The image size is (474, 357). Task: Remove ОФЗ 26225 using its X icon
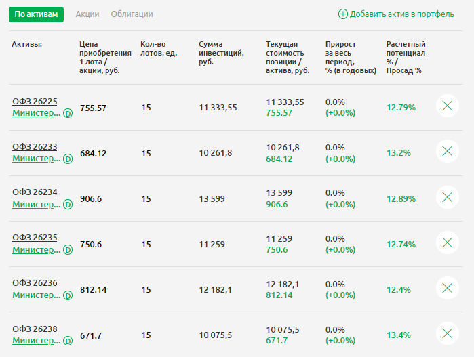coord(447,106)
